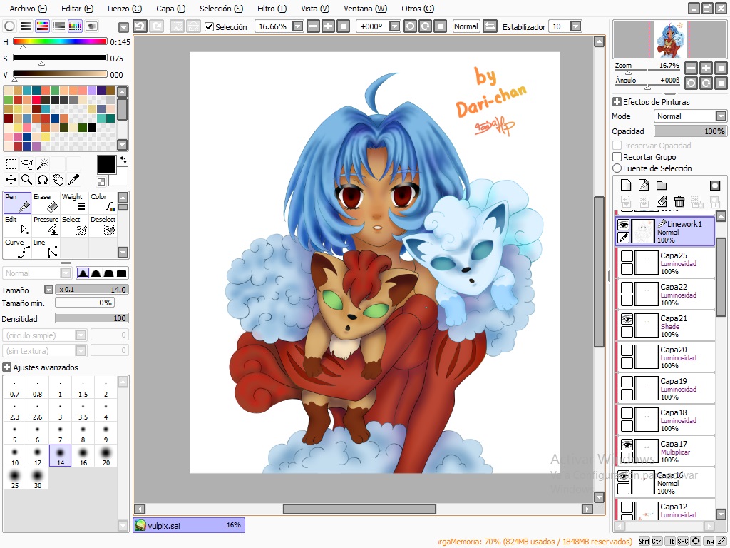Click the Select linework button

tap(74, 225)
